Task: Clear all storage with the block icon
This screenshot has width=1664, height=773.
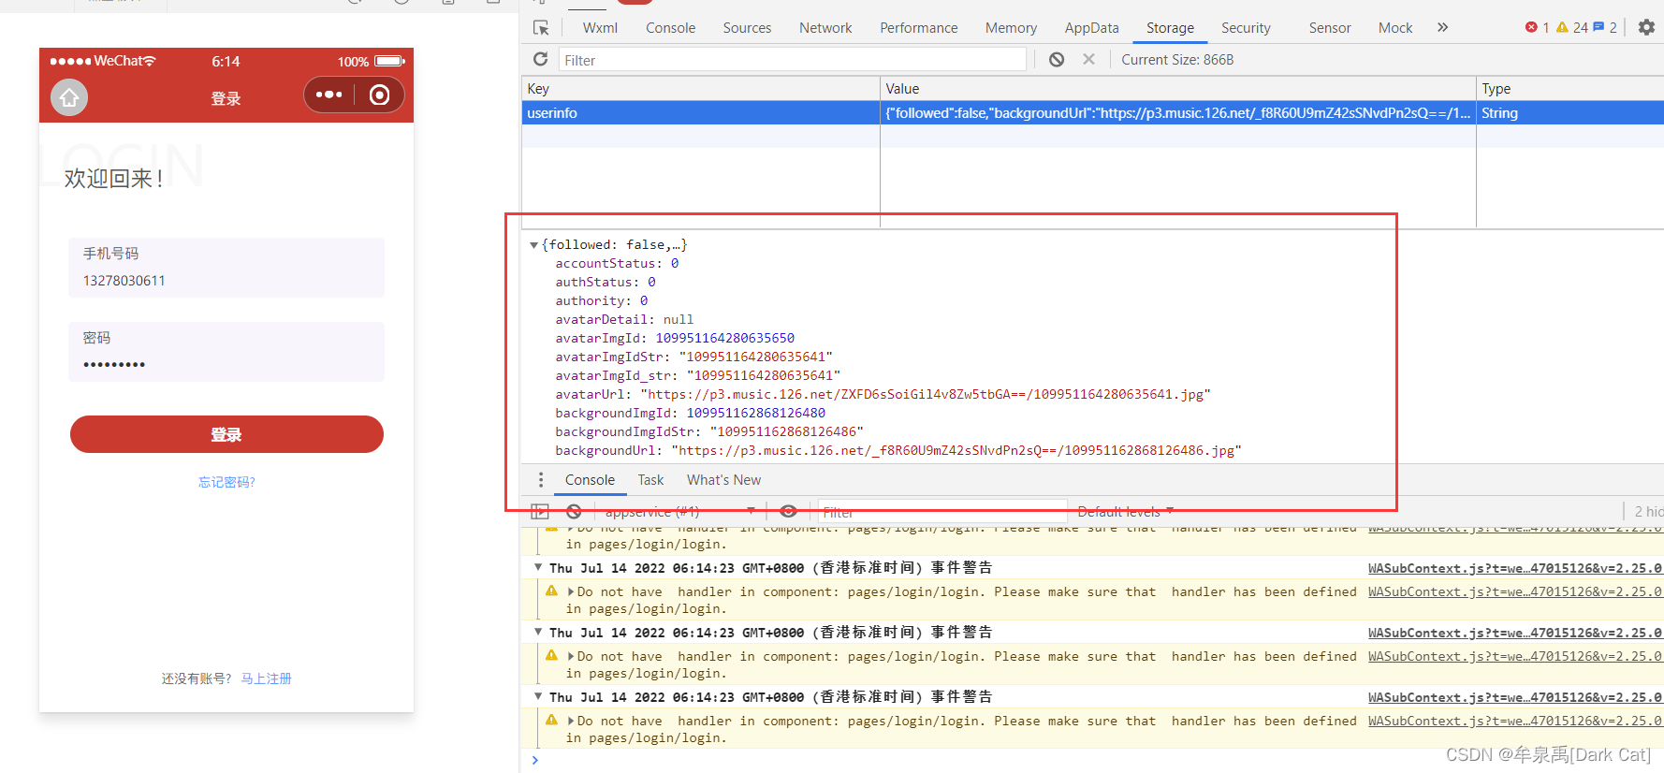Action: tap(1057, 59)
